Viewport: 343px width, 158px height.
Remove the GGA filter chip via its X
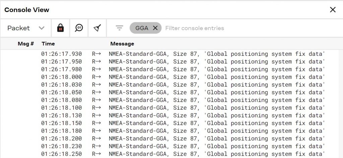point(155,28)
